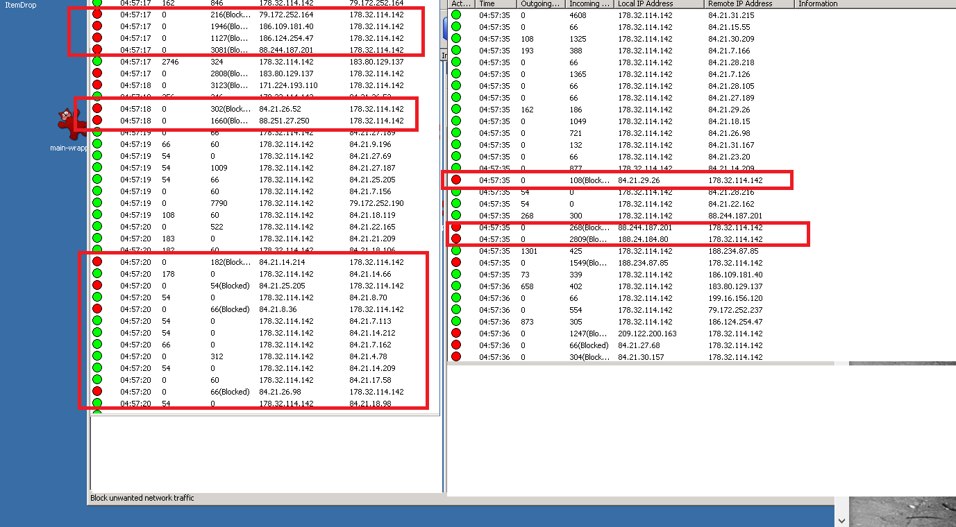956x527 pixels.
Task: Click the 1301 outgoing value
Action: coord(529,251)
